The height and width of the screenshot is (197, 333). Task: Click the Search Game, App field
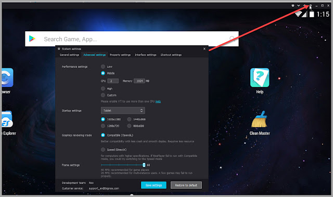[132, 39]
